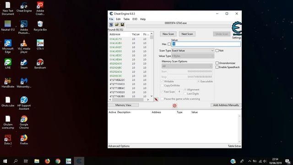The height and width of the screenshot is (165, 293).
Task: Select the Recycle Bin icon
Action: 40,26
